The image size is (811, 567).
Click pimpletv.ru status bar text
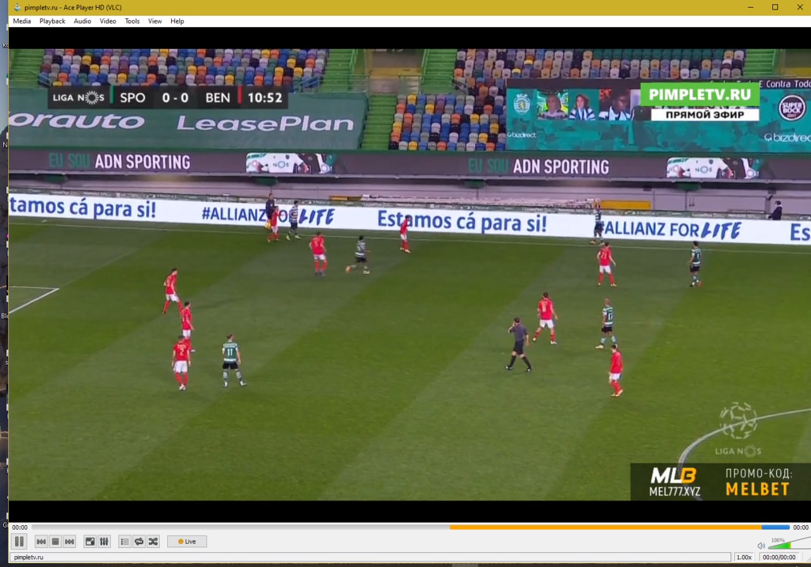click(29, 557)
